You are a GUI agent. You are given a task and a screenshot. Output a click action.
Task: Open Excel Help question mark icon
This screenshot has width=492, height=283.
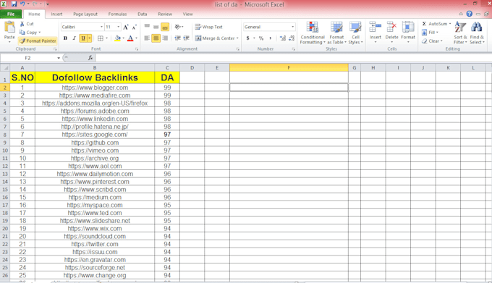[x=470, y=14]
